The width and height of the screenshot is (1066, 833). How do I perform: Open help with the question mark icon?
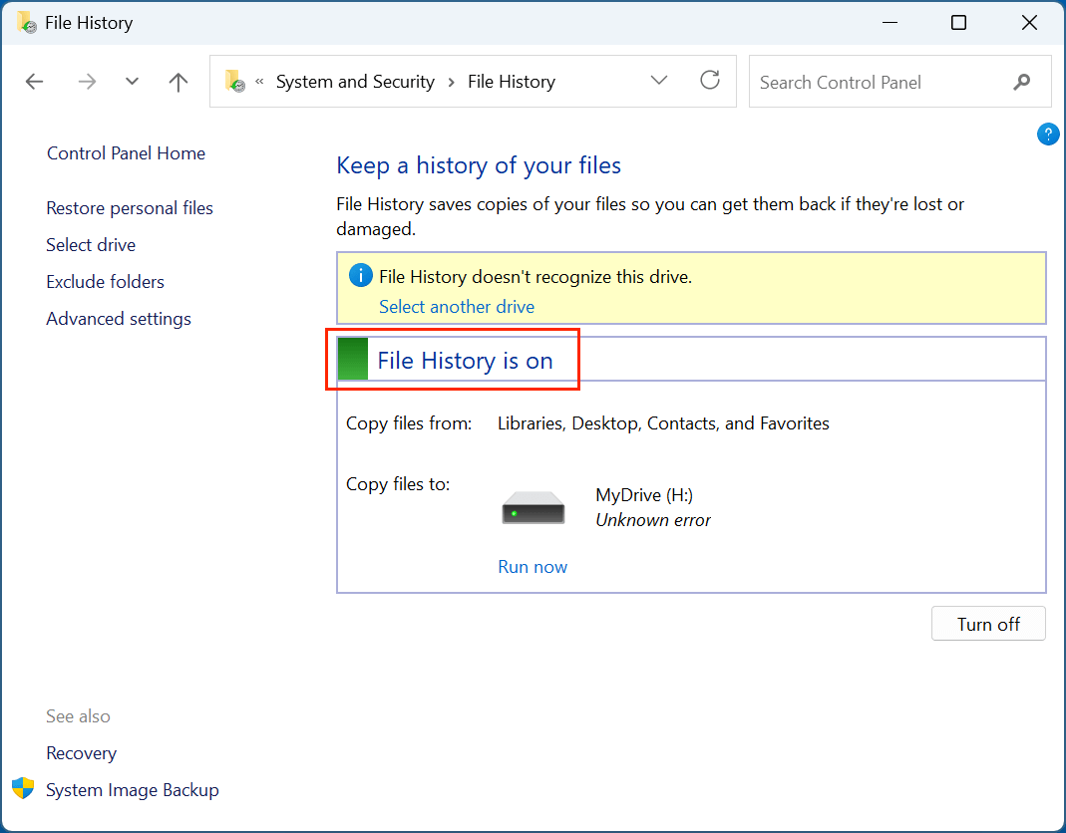[x=1048, y=135]
